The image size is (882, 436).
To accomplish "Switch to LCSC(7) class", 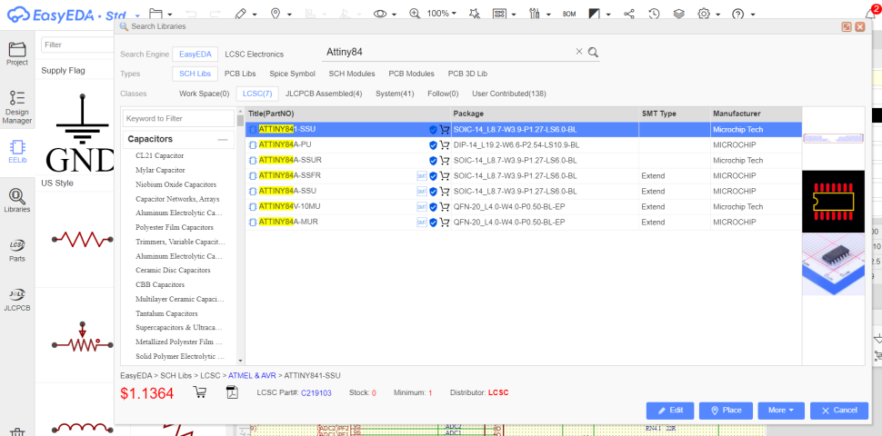I will coord(257,94).
